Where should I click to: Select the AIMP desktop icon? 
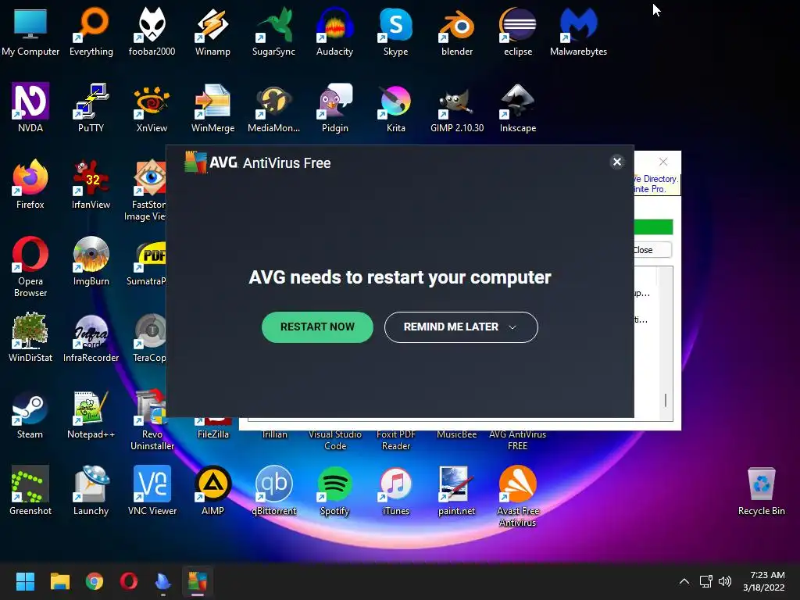[x=212, y=491]
